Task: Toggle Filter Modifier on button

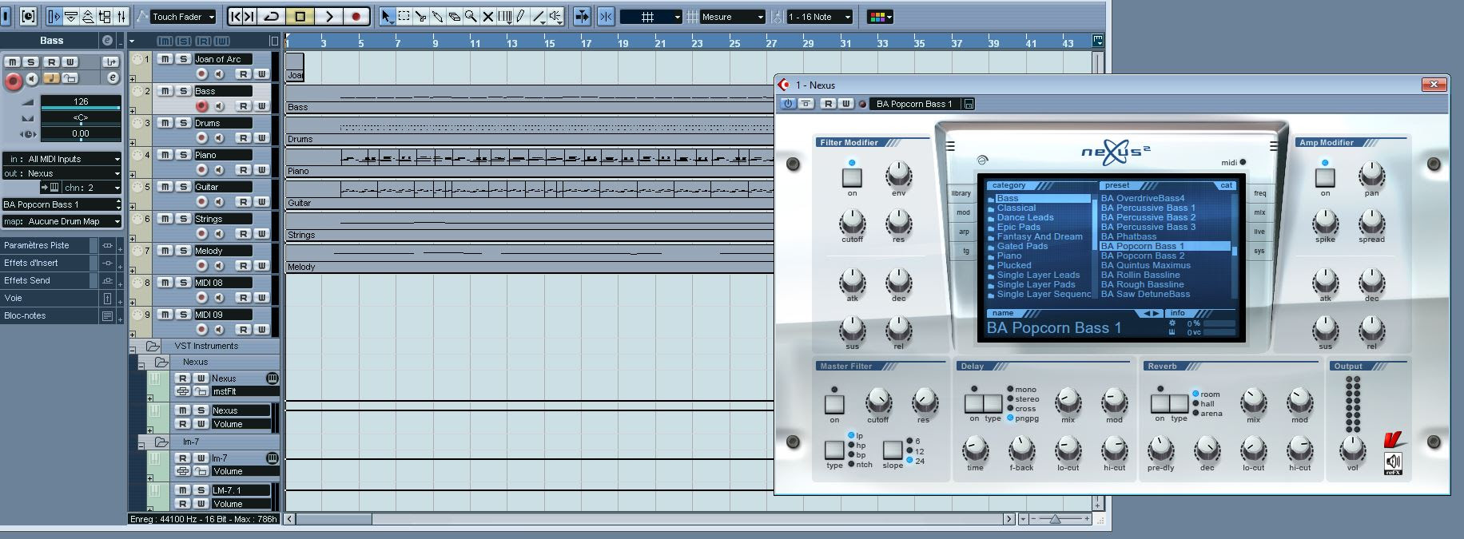Action: pyautogui.click(x=852, y=177)
